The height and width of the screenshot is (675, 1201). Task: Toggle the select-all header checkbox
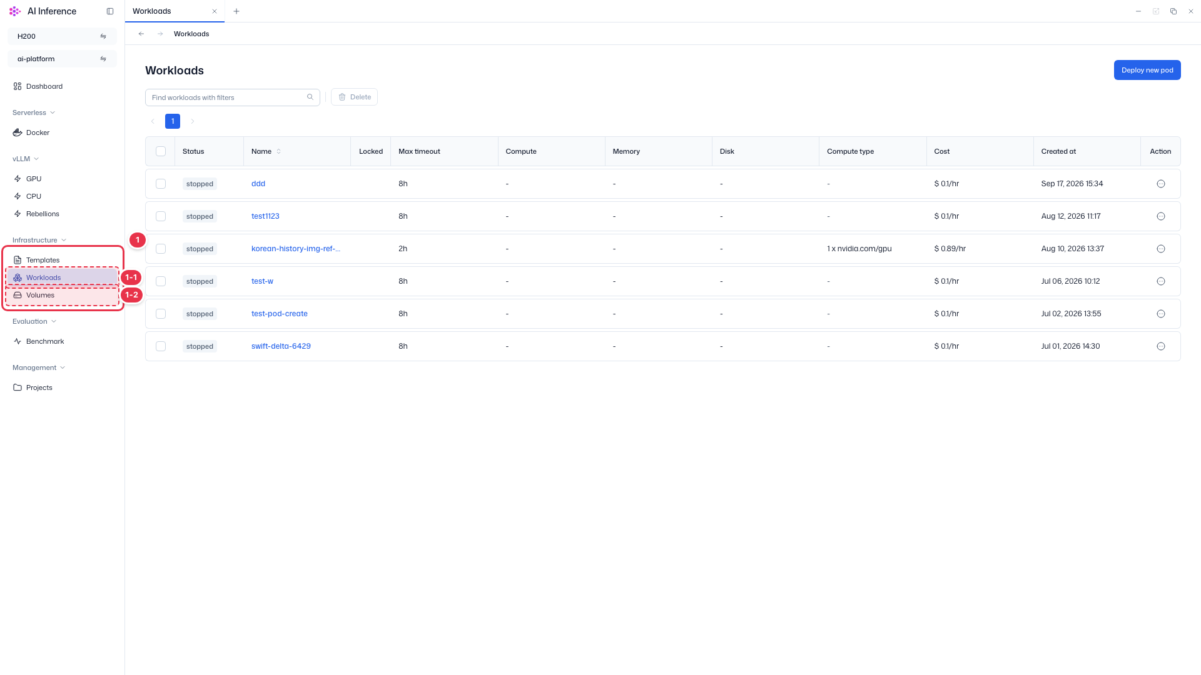[x=161, y=151]
